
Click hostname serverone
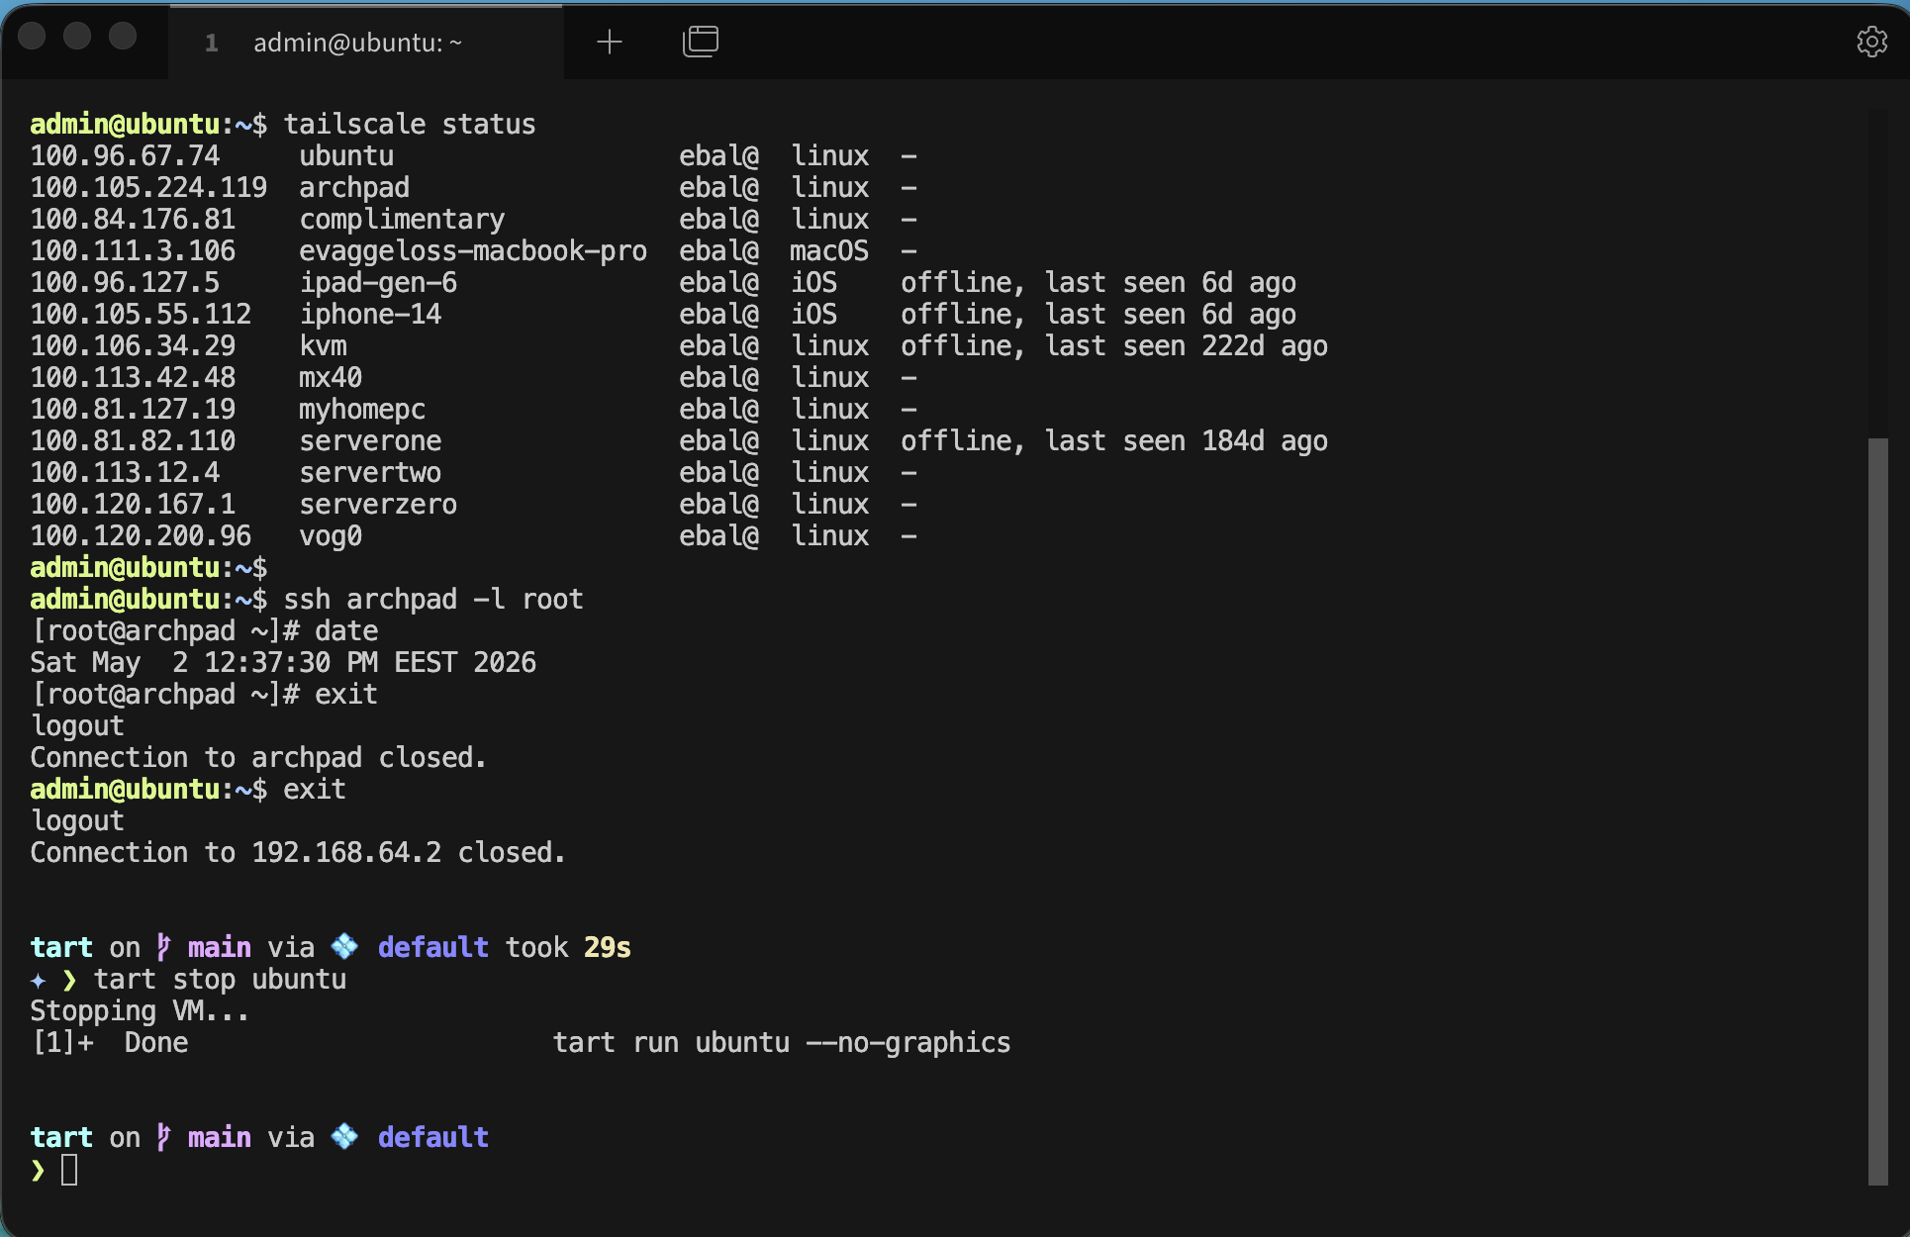pyautogui.click(x=370, y=441)
